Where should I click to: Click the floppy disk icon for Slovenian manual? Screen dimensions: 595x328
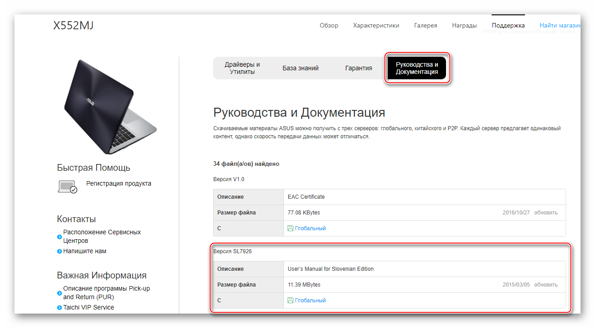pos(291,301)
